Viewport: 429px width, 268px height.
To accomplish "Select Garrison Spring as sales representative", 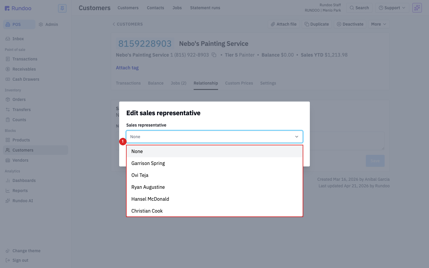I will tap(214, 163).
